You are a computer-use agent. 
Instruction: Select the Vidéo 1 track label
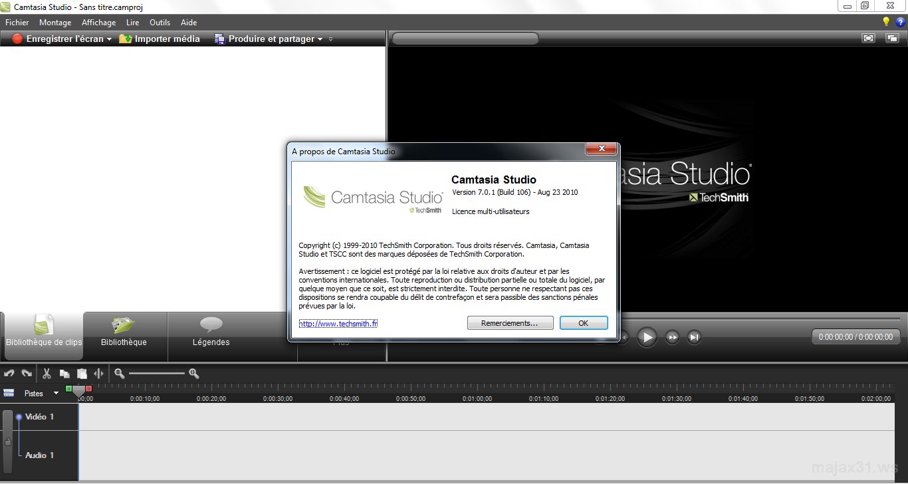(40, 417)
